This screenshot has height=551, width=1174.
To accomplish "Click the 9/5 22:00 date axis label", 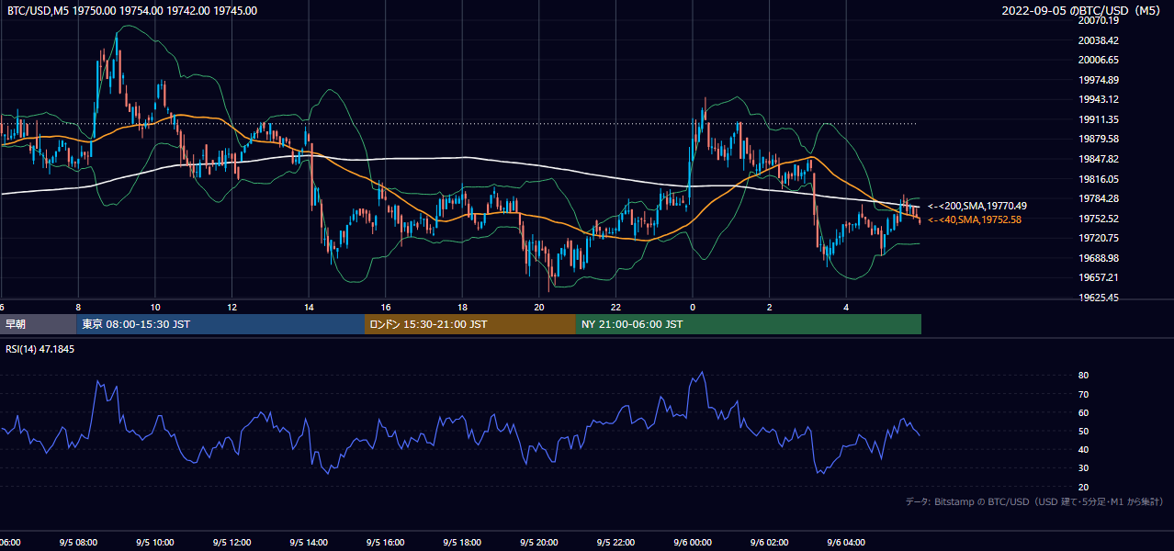I will point(615,542).
